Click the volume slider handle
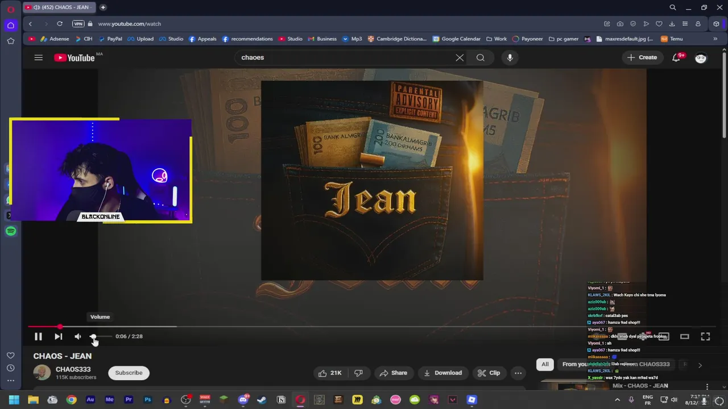Viewport: 728px width, 409px height. click(93, 336)
